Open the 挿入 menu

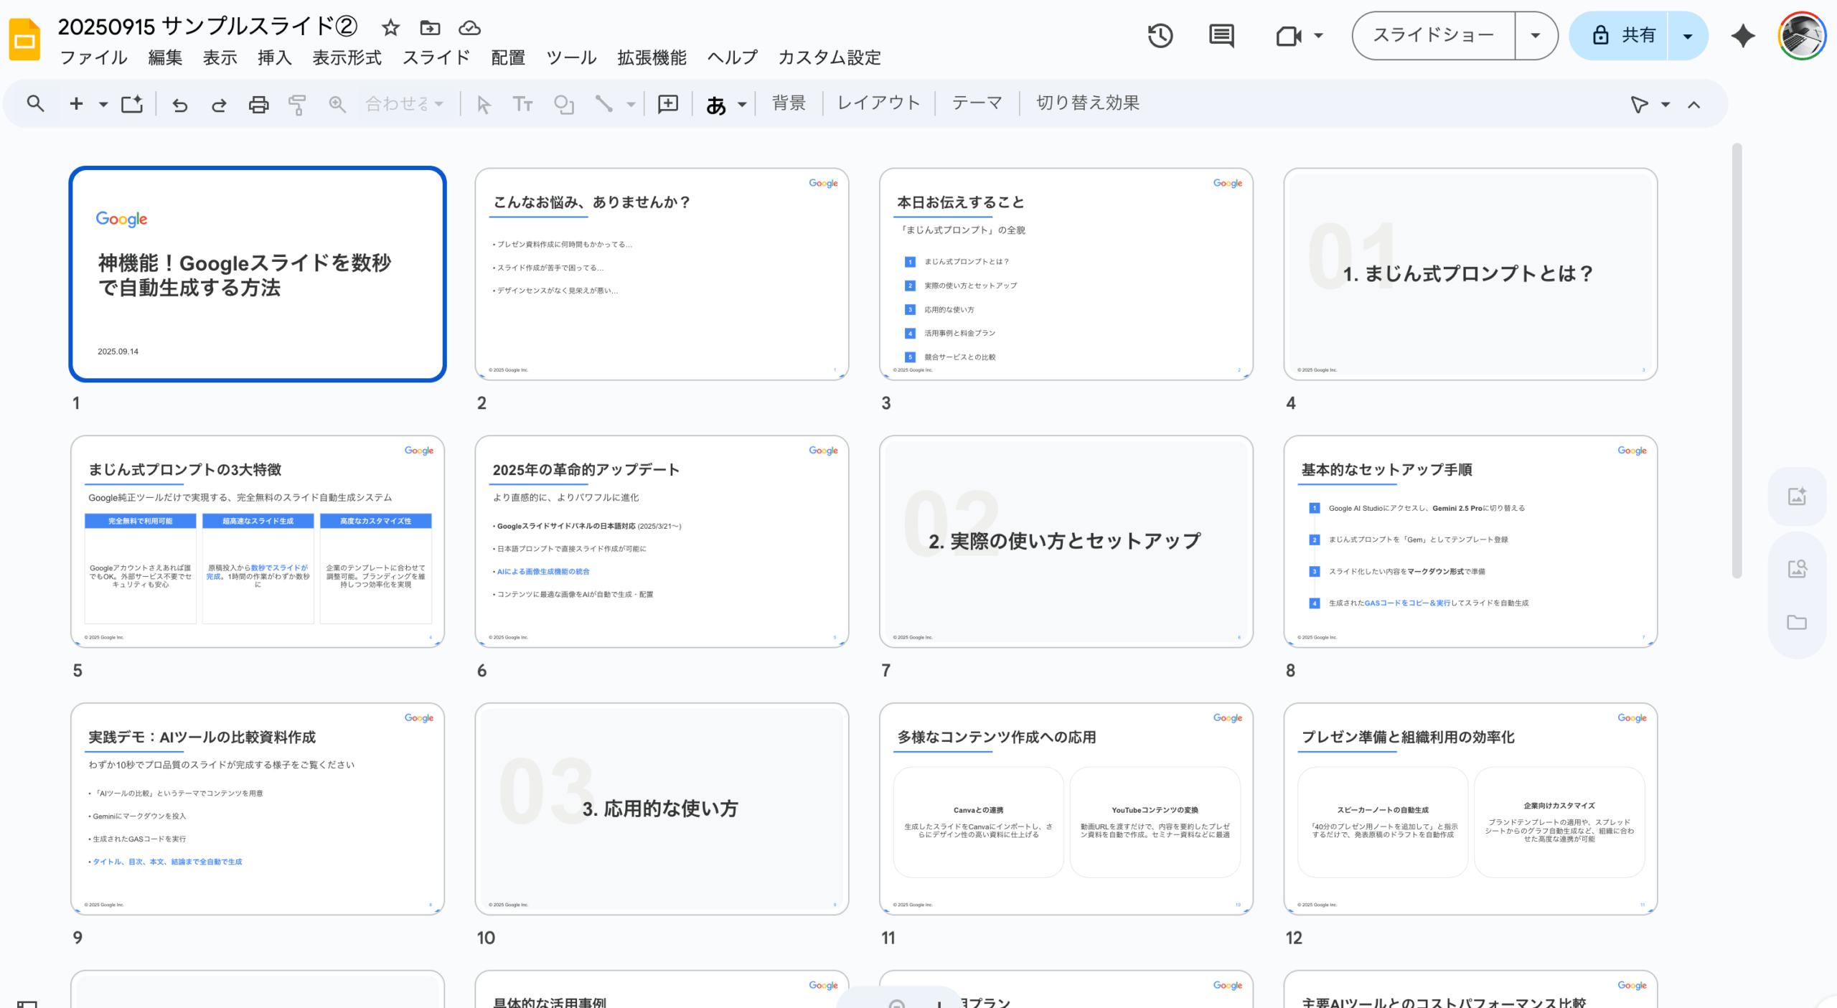coord(274,57)
